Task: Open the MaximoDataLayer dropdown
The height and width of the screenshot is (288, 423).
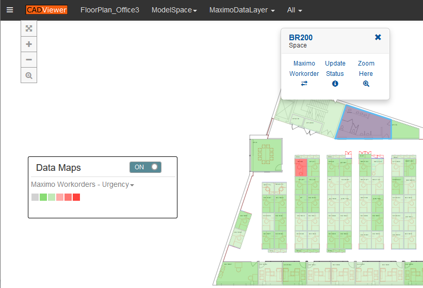Action: coord(241,10)
